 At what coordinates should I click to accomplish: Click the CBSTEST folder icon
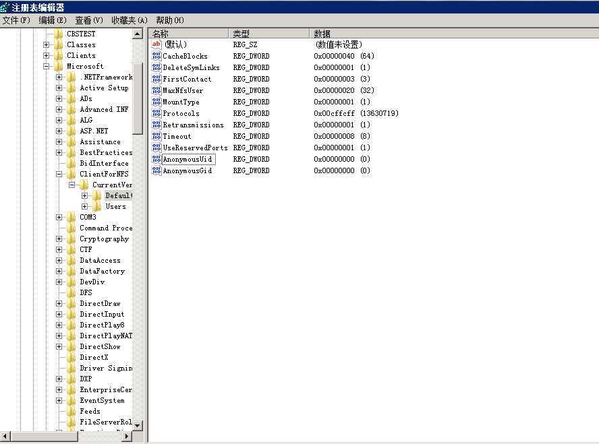(x=59, y=34)
